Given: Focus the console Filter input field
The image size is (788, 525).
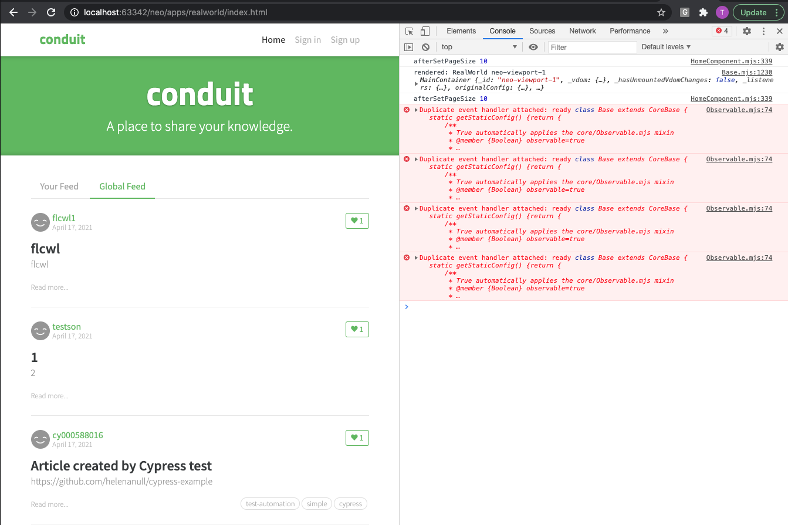Looking at the screenshot, I should pyautogui.click(x=593, y=47).
